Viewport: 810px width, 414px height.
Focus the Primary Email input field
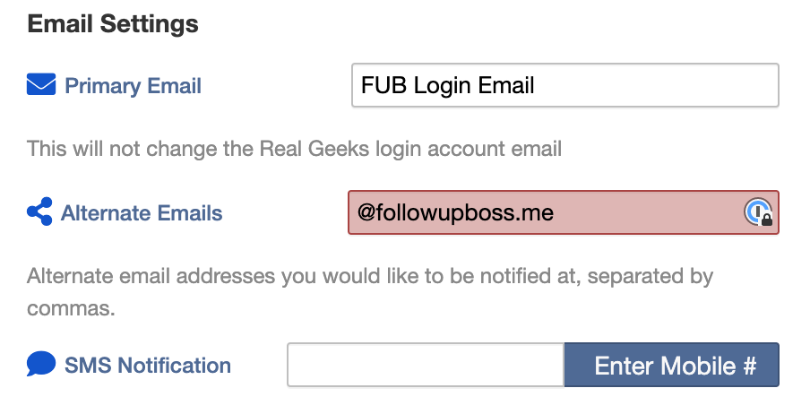pos(565,85)
